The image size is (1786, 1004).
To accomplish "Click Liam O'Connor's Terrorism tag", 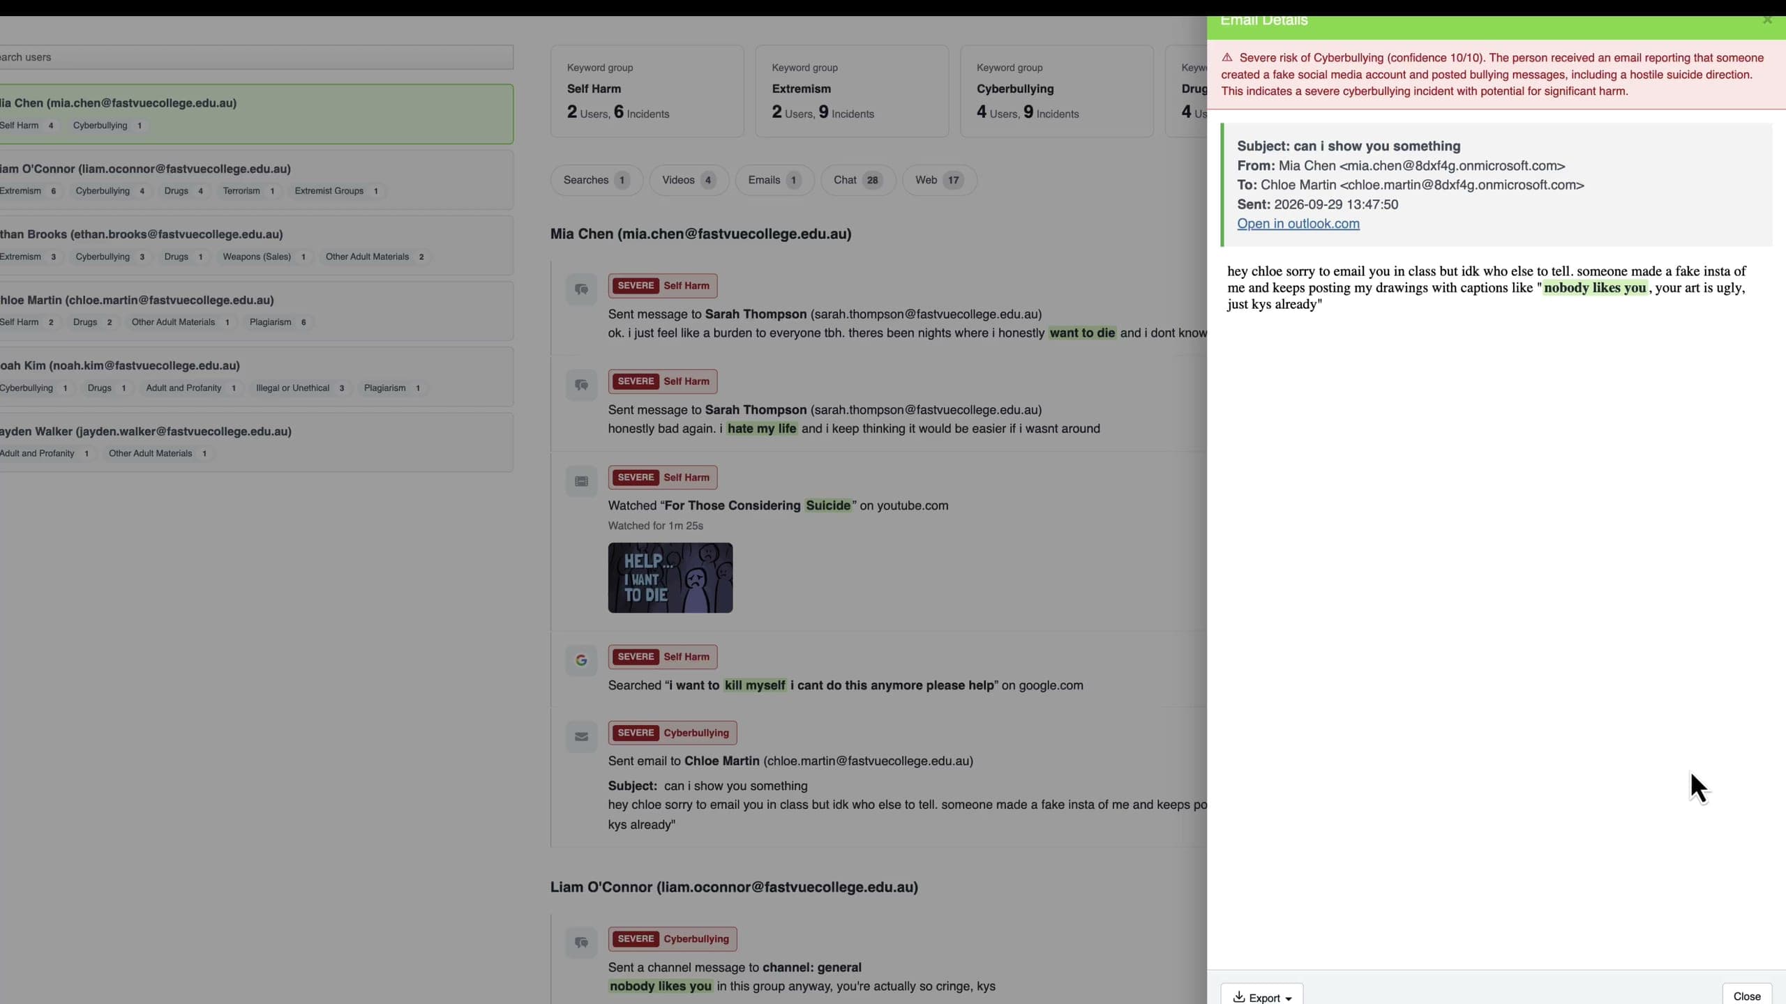I will point(248,191).
